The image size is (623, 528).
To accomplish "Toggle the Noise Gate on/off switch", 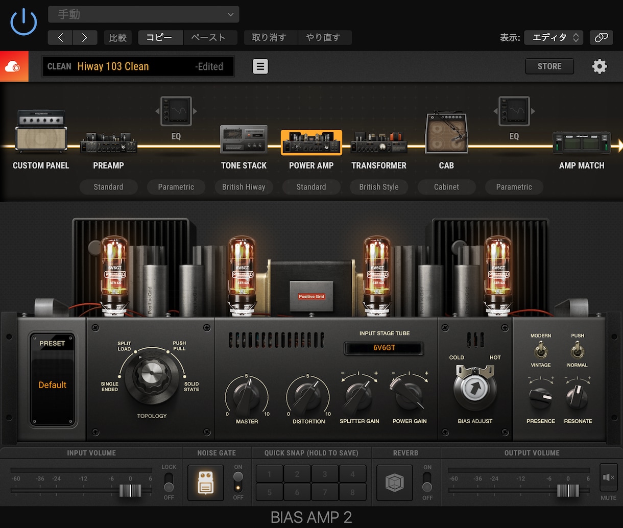I will pyautogui.click(x=238, y=482).
